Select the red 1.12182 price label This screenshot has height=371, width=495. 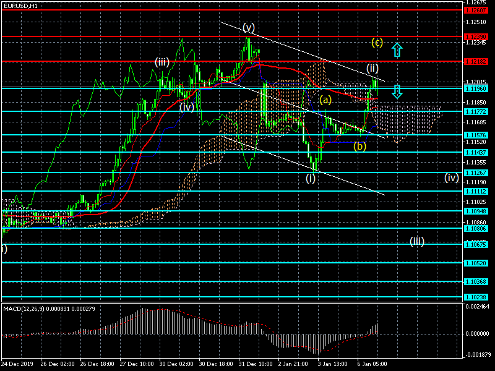click(476, 61)
